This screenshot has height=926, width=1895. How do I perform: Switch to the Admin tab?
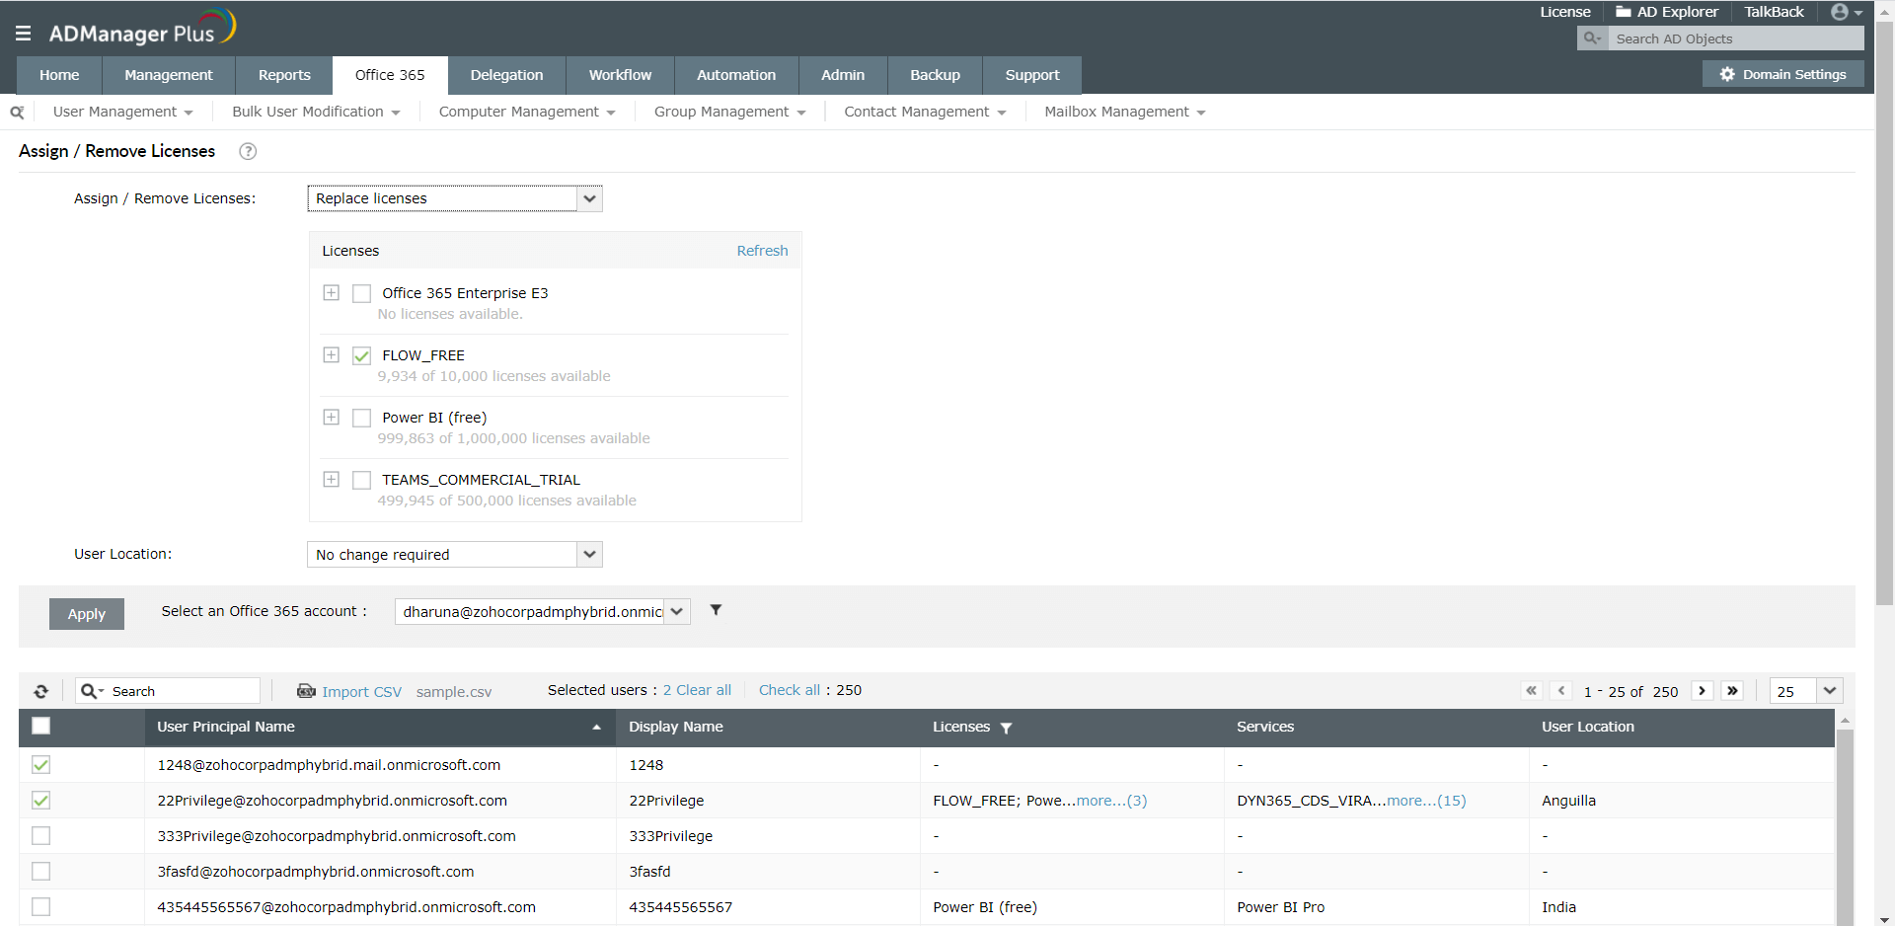[x=843, y=75]
